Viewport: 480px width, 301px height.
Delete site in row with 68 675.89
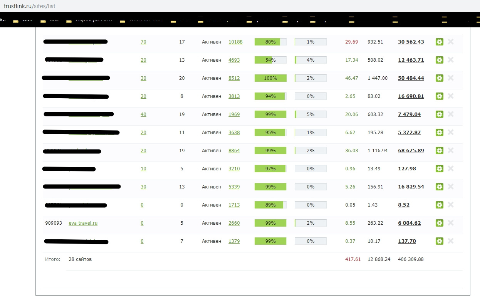(x=451, y=150)
